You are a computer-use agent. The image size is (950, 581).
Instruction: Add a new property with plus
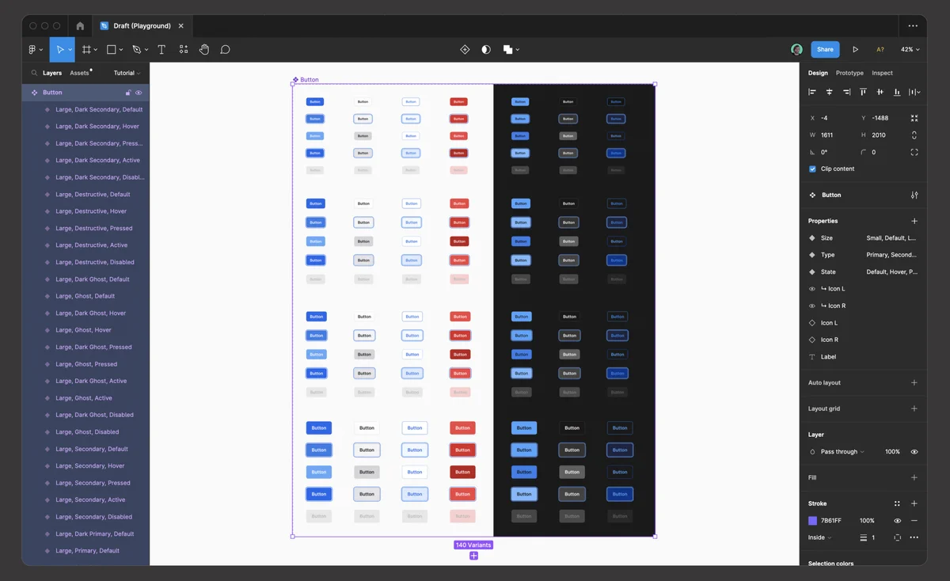[914, 221]
